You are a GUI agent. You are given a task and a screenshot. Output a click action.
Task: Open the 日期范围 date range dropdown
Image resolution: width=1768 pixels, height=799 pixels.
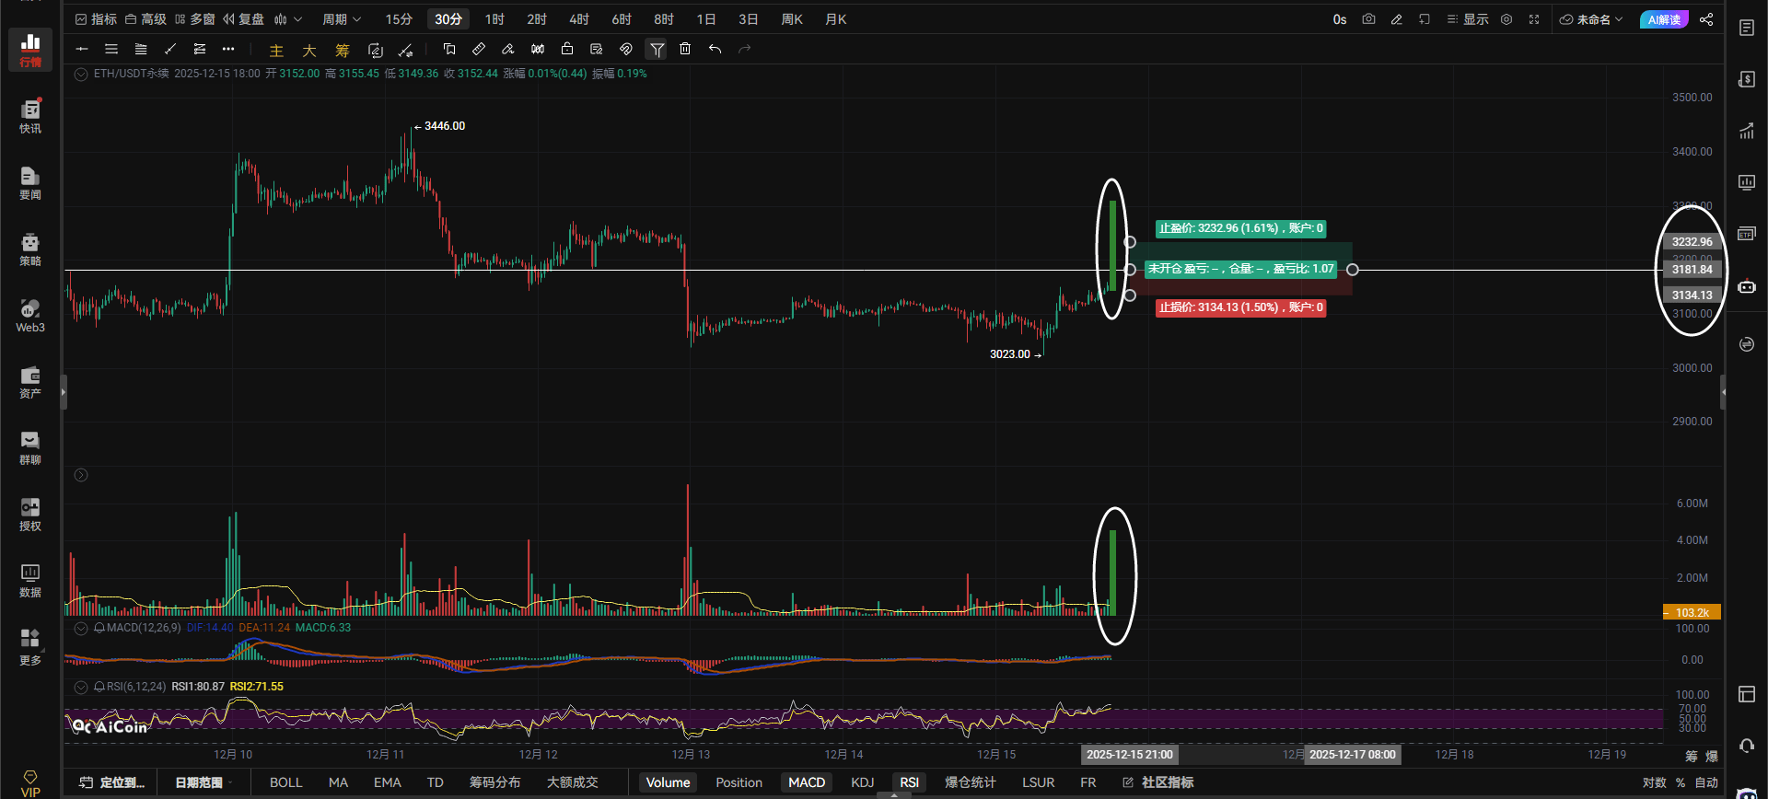coord(204,782)
